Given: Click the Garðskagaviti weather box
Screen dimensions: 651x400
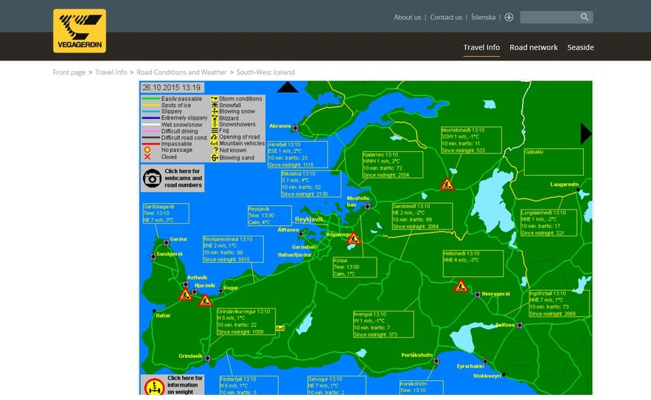Looking at the screenshot, I should (x=166, y=213).
